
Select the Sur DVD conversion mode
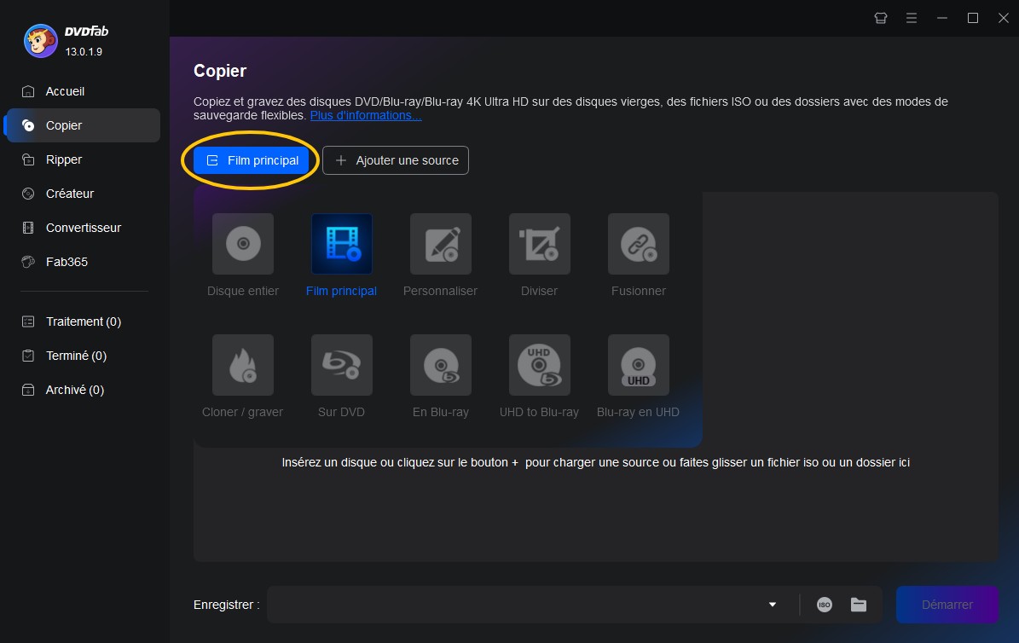coord(342,365)
